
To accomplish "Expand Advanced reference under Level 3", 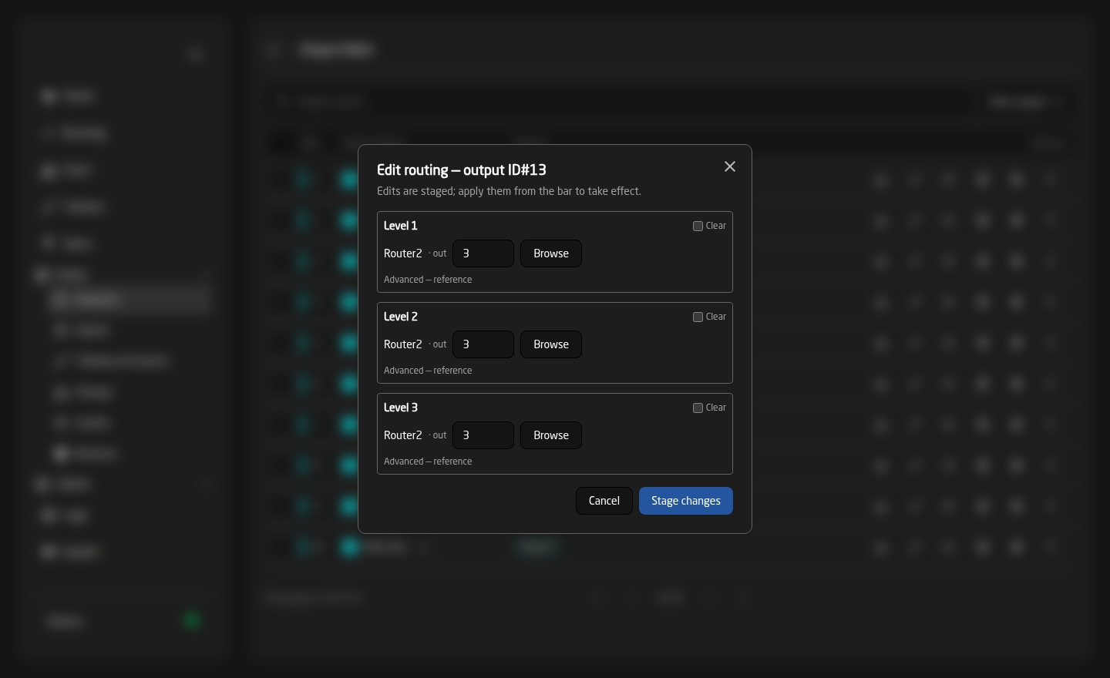I will pyautogui.click(x=428, y=462).
